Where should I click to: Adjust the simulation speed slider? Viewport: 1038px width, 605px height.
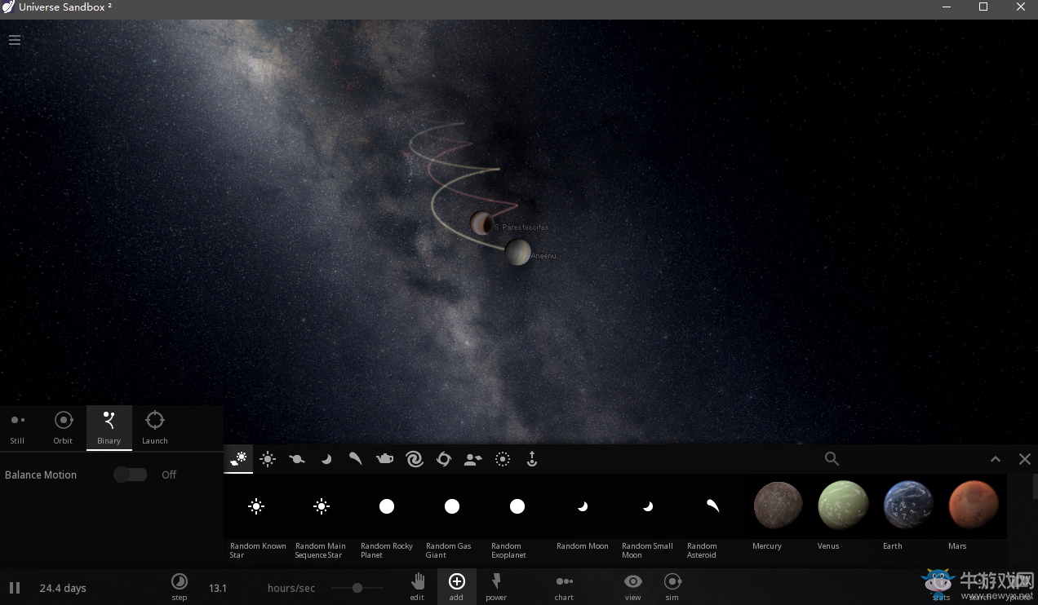[x=357, y=588]
